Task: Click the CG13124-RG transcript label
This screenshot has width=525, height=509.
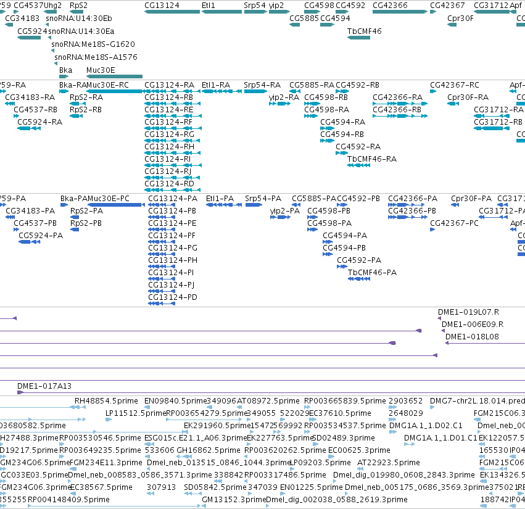Action: 169,134
